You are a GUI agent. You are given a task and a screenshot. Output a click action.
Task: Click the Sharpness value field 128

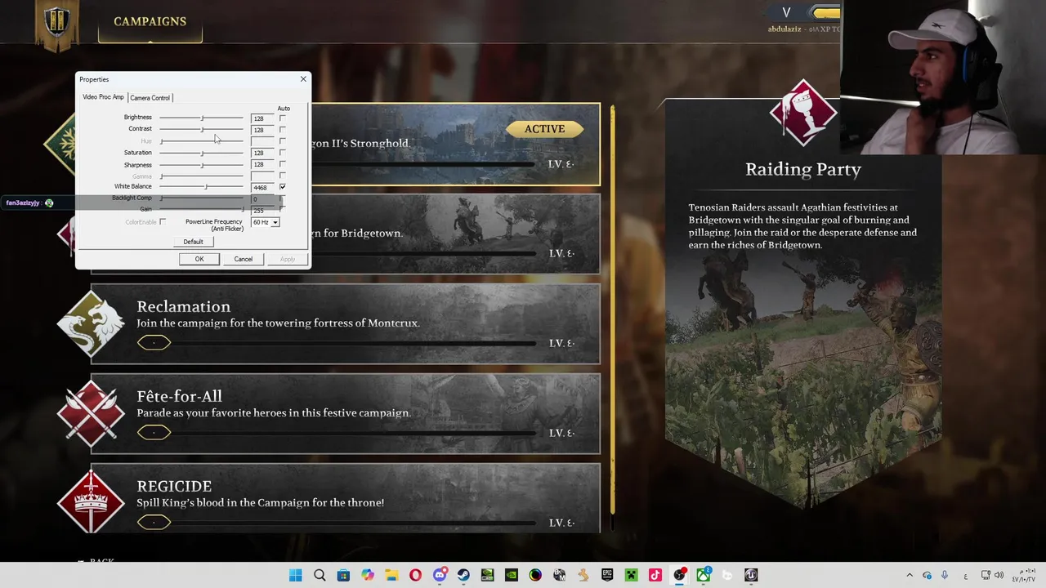(262, 164)
